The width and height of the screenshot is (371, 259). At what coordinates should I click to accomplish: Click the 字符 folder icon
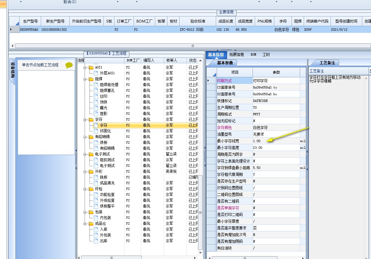(91, 119)
